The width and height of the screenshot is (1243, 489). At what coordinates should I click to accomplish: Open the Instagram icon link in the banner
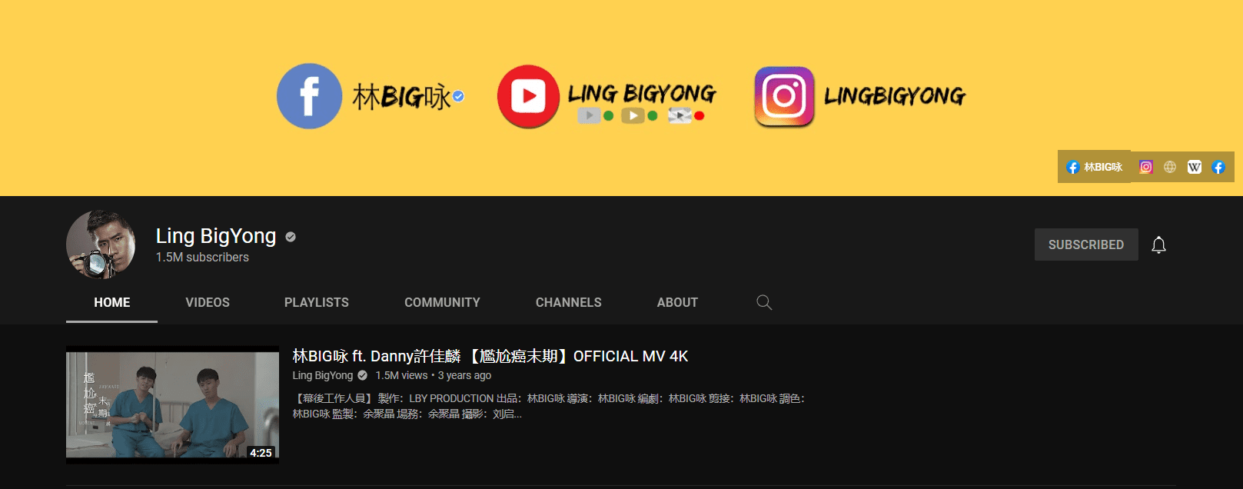point(1145,167)
